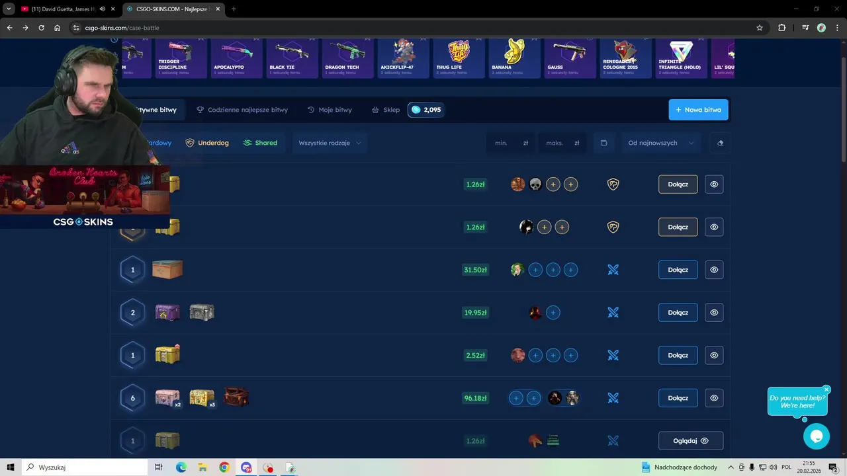Image resolution: width=847 pixels, height=476 pixels.
Task: Go back with the browser back arrow
Action: [9, 28]
